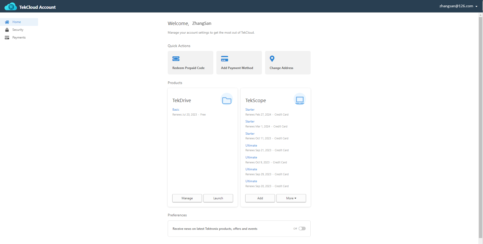Image resolution: width=483 pixels, height=244 pixels.
Task: Click the Add Payment Method card icon
Action: pyautogui.click(x=224, y=59)
